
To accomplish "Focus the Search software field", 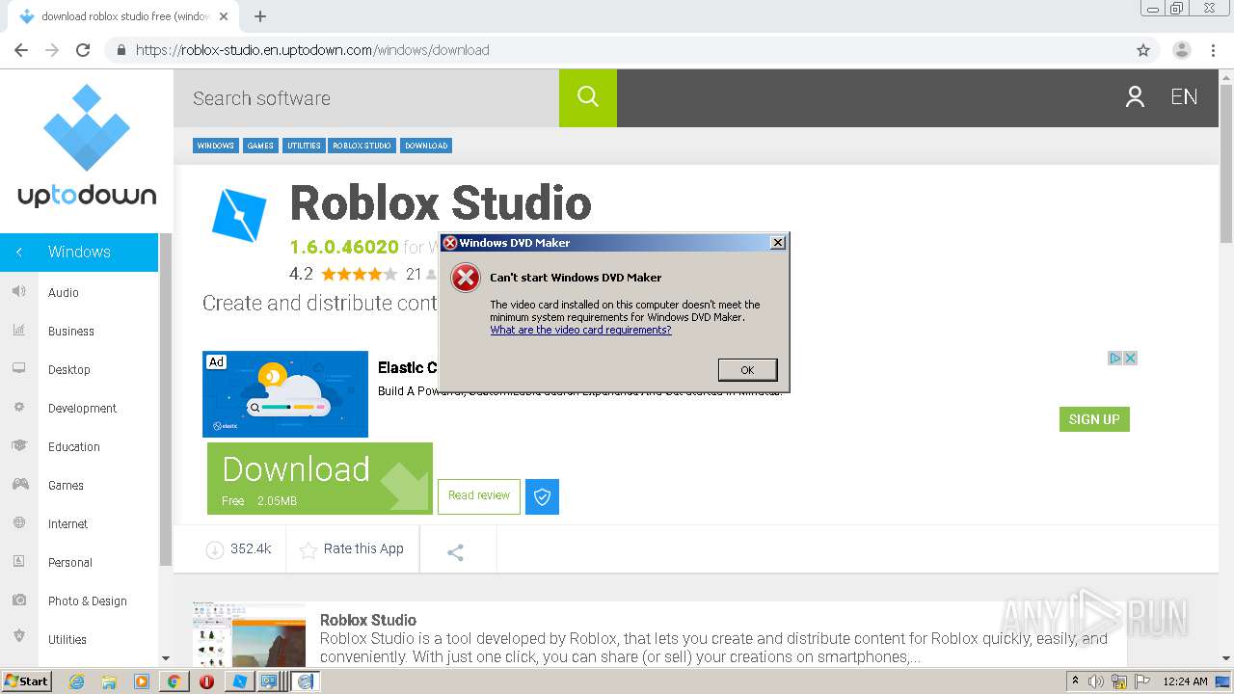I will pyautogui.click(x=366, y=97).
